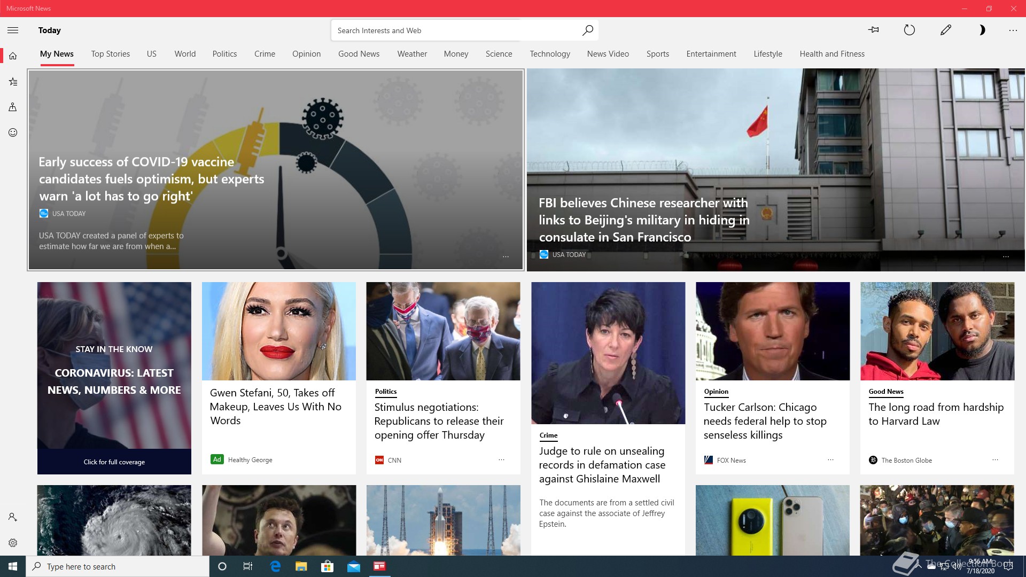Viewport: 1026px width, 577px height.
Task: Open FBI Chinese researcher headline
Action: point(644,220)
